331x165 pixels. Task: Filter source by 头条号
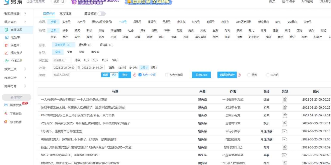pyautogui.click(x=66, y=22)
